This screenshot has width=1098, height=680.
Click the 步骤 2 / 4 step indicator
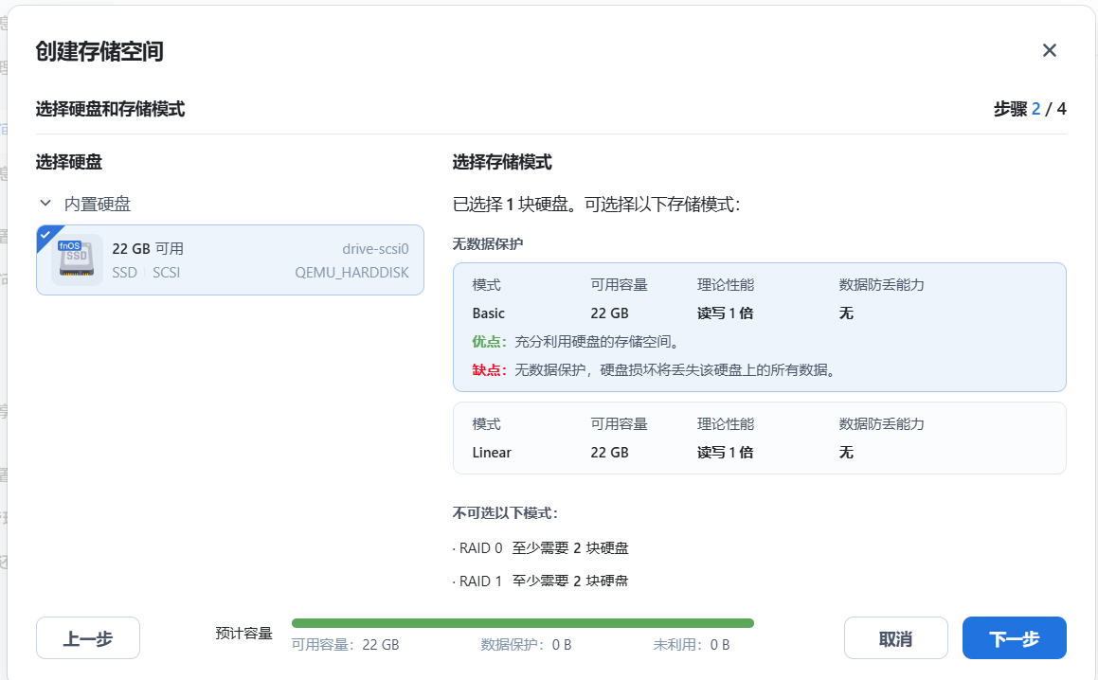point(1030,109)
